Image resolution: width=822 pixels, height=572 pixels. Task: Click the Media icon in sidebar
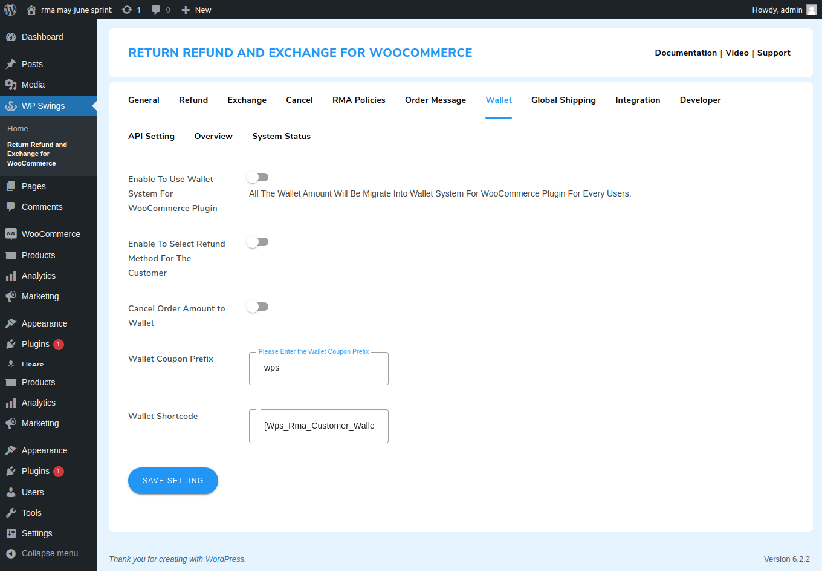tap(11, 85)
